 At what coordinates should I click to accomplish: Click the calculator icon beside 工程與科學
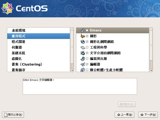point(83,47)
